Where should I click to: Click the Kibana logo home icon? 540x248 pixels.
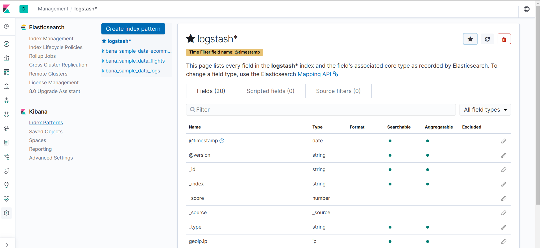tap(6, 9)
